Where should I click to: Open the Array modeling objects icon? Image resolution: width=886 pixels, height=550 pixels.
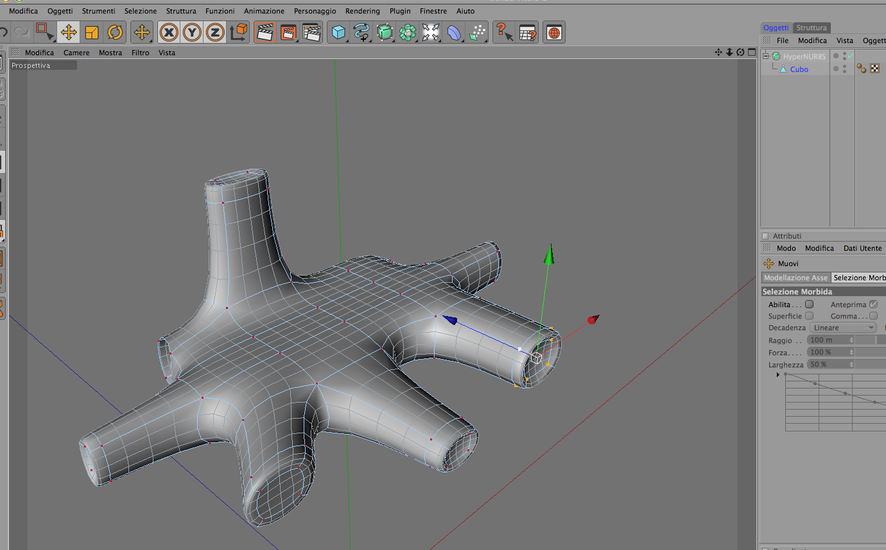pyautogui.click(x=408, y=32)
